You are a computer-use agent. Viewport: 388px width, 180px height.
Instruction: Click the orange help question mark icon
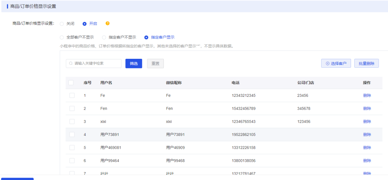point(107,23)
